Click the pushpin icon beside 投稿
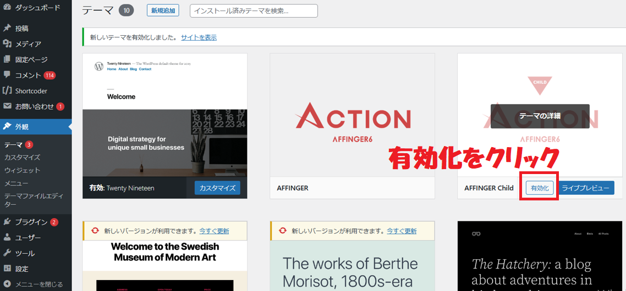626x291 pixels. (7, 29)
